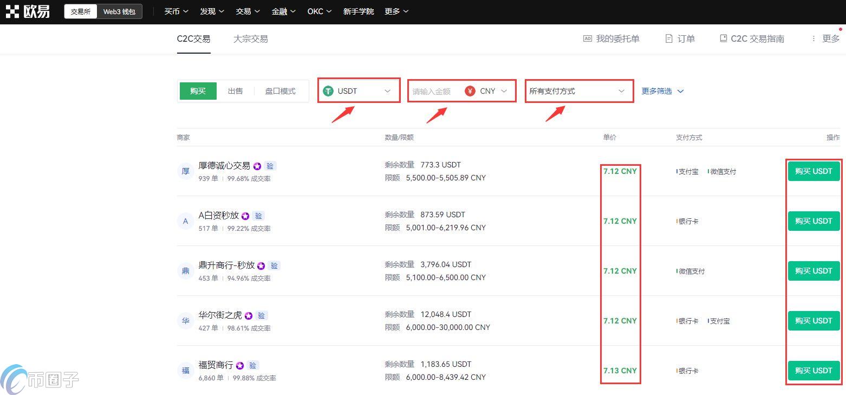Screen dimensions: 846x395
Task: Click 支付宝 tag in 厚德诚心交易 row
Action: point(688,171)
